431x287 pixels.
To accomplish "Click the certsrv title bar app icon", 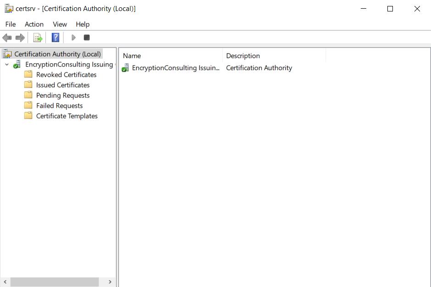I will pyautogui.click(x=9, y=9).
